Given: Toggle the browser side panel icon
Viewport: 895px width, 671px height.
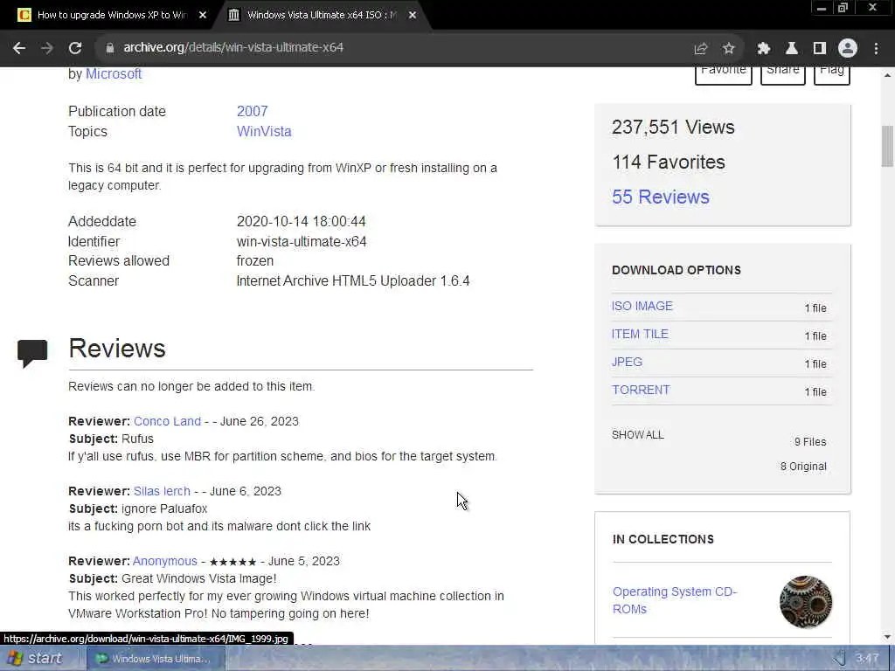Looking at the screenshot, I should pyautogui.click(x=820, y=48).
